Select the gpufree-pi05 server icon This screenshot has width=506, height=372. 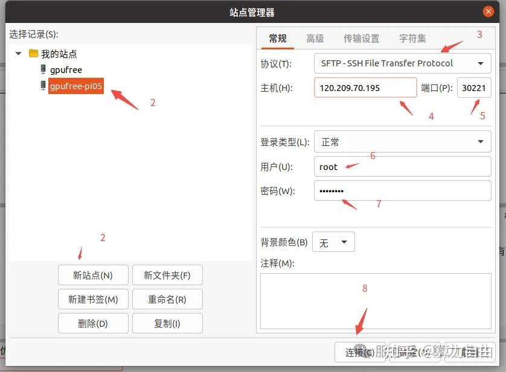[x=44, y=86]
